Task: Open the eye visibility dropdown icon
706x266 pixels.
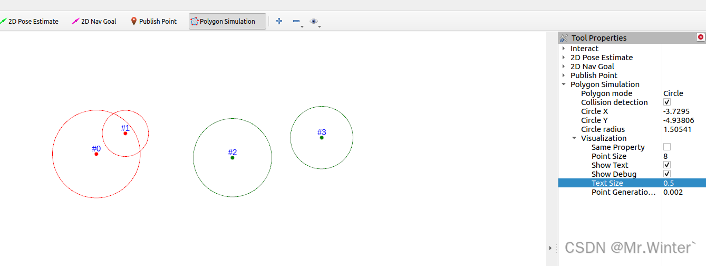Action: 314,21
